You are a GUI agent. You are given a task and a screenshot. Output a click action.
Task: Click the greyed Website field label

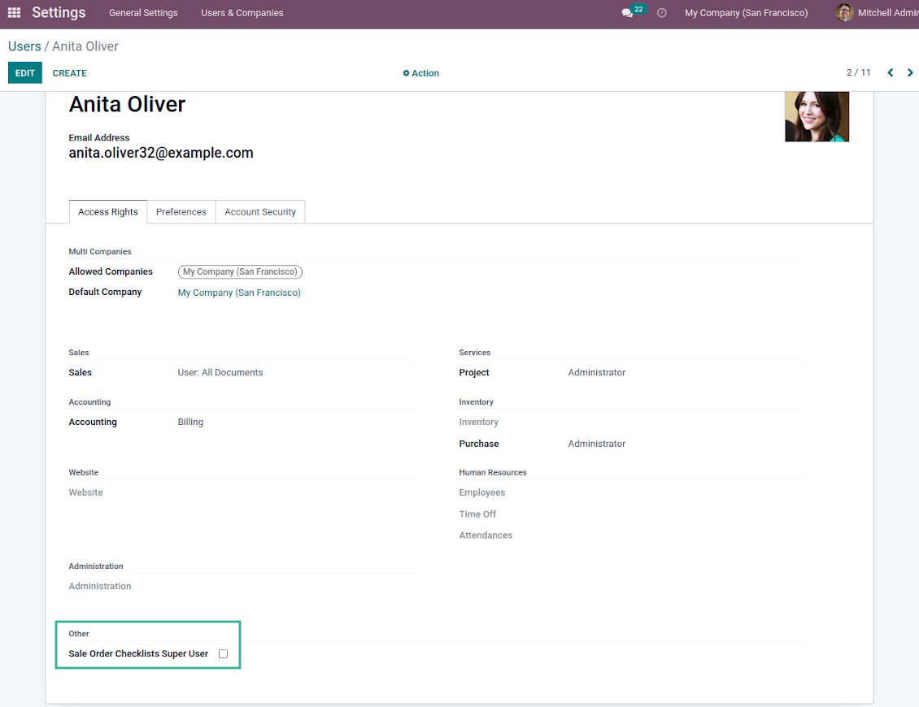pyautogui.click(x=85, y=492)
